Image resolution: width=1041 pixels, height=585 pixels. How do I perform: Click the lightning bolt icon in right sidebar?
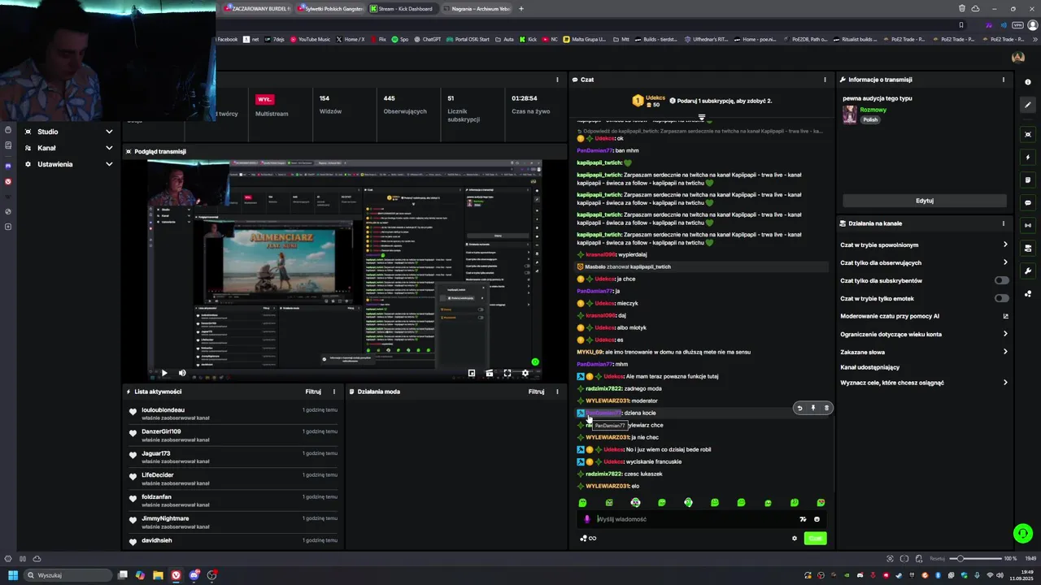(1028, 157)
